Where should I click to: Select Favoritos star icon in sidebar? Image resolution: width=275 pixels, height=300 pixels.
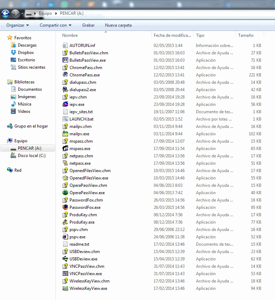[9, 37]
